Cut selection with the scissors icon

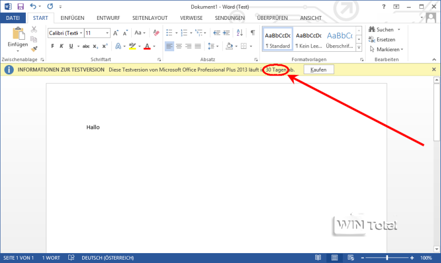point(34,29)
